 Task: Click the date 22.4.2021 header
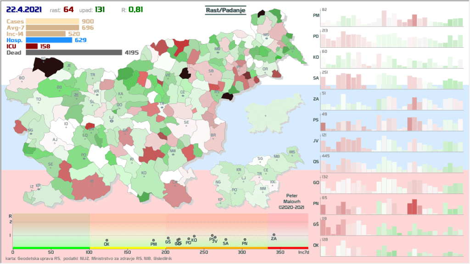pyautogui.click(x=24, y=9)
